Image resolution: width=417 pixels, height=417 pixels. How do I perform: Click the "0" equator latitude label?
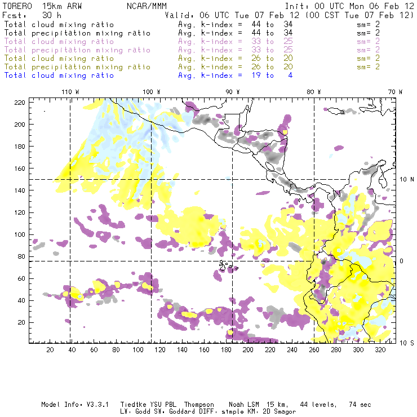coord(402,261)
